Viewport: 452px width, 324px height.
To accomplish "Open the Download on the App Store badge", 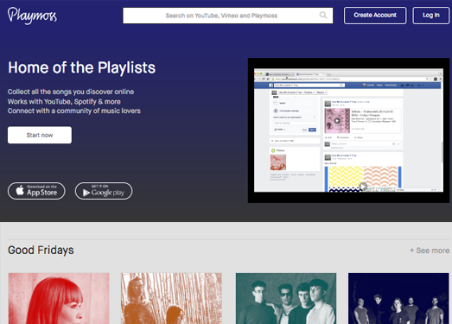I will (36, 191).
